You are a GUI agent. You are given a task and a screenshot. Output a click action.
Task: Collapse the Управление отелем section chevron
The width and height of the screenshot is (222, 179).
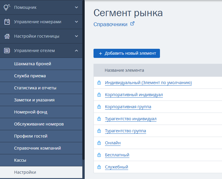(x=76, y=51)
